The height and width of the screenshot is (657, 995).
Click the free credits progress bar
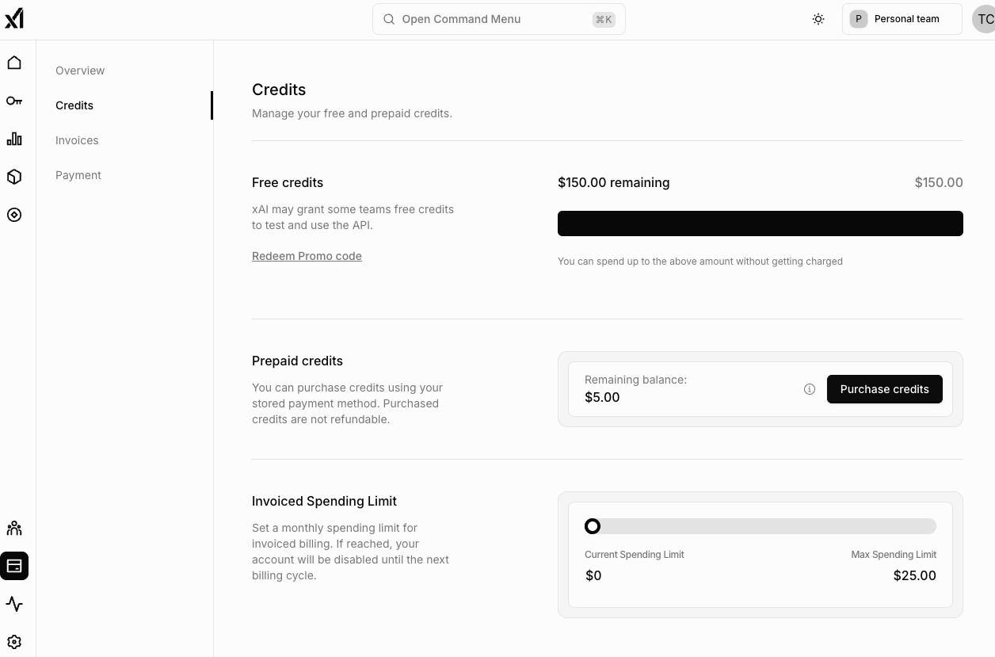point(761,223)
